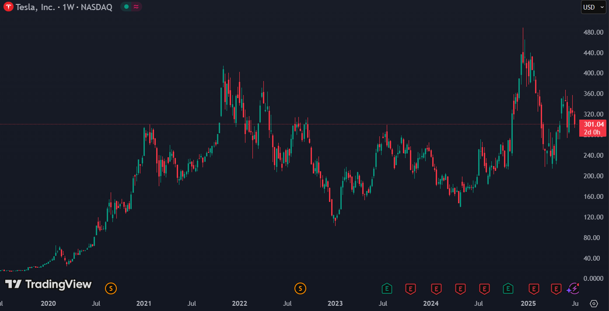The height and width of the screenshot is (311, 609).
Task: Click the 440.00 price axis label
Action: click(594, 53)
